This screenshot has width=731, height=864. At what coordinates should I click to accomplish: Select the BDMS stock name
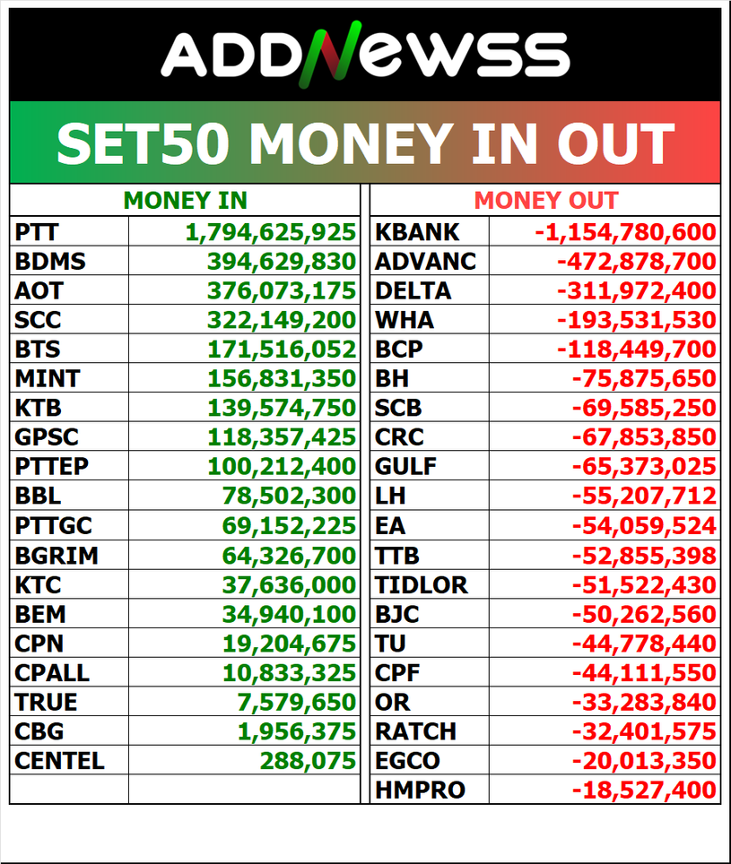[50, 263]
